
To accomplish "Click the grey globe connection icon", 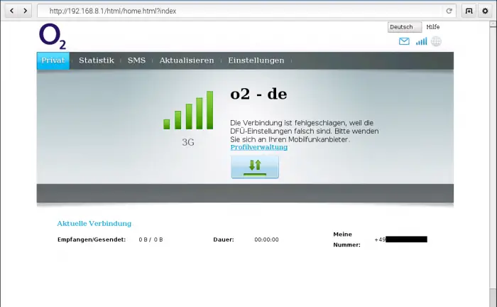I will [436, 41].
